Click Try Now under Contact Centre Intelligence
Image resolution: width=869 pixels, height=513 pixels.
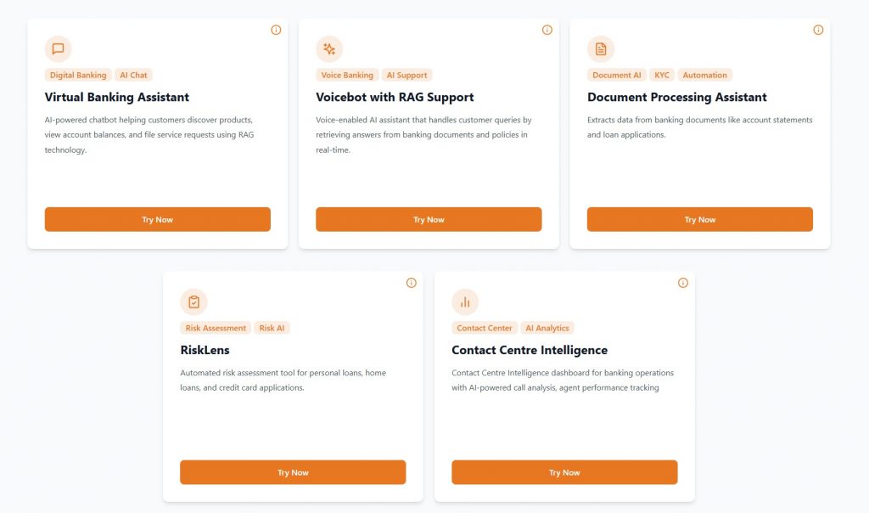coord(564,472)
